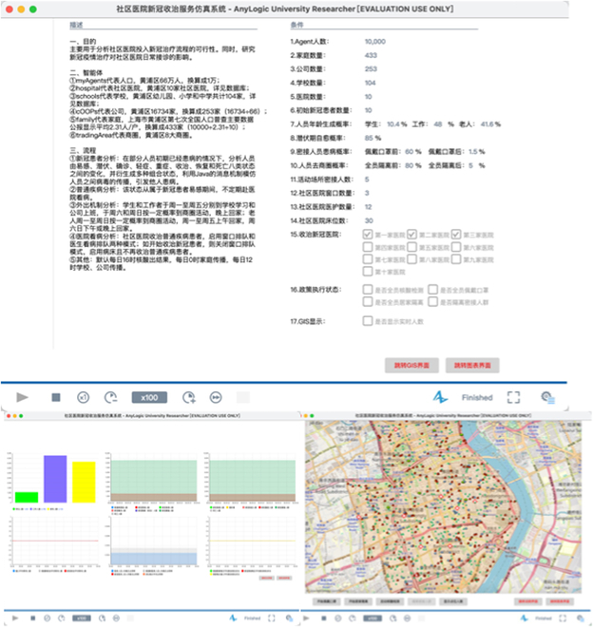The width and height of the screenshot is (593, 627).
Task: Enable 是否全员佩戴口罩 checkbox
Action: tap(432, 289)
